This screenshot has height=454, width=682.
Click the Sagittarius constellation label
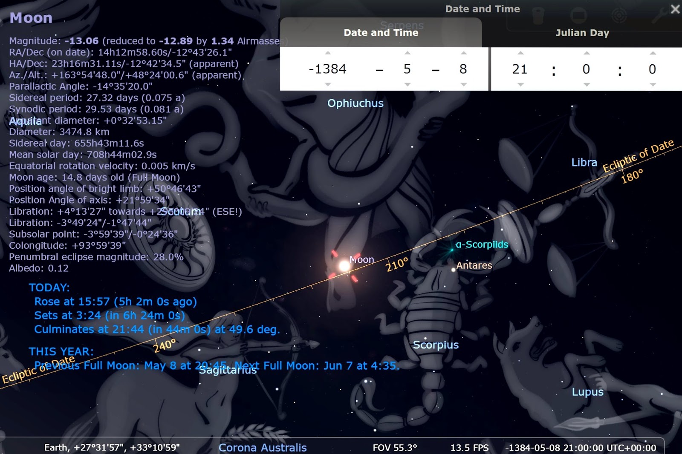pos(228,370)
